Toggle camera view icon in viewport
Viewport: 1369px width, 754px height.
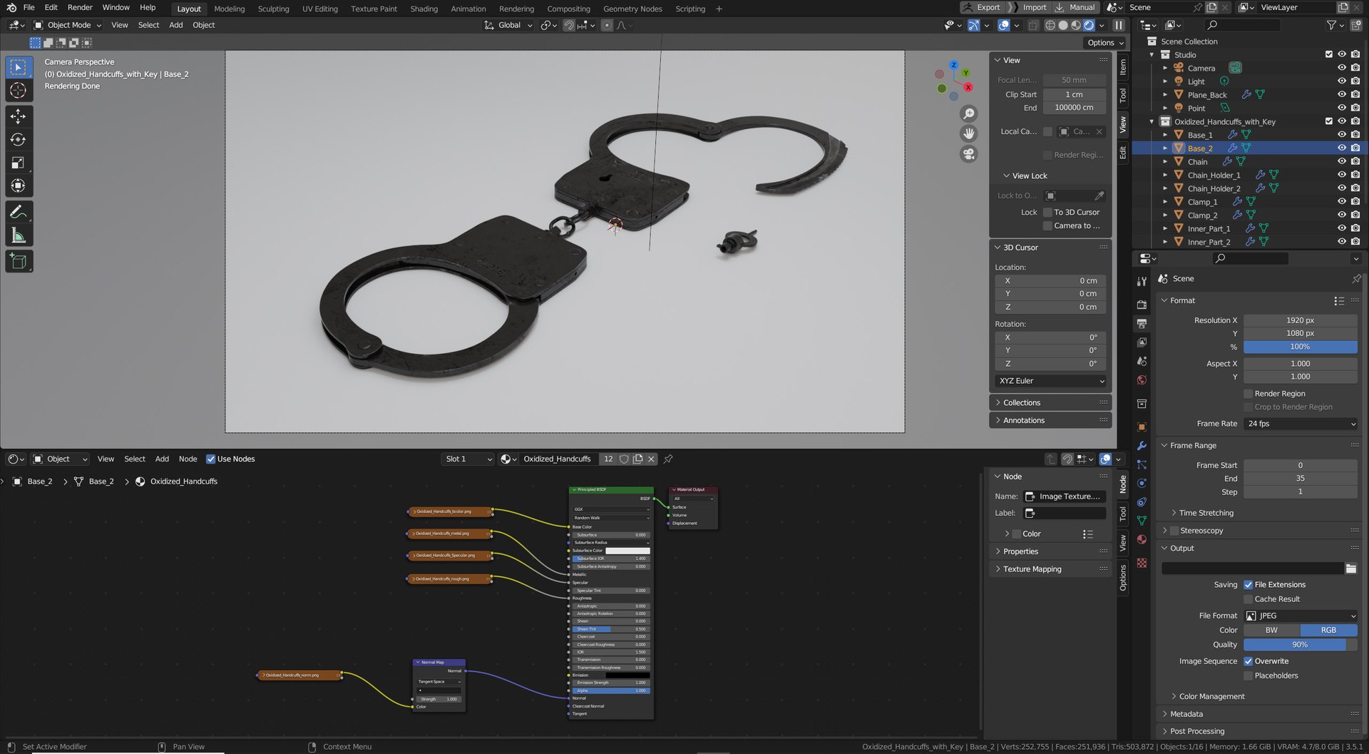click(968, 153)
